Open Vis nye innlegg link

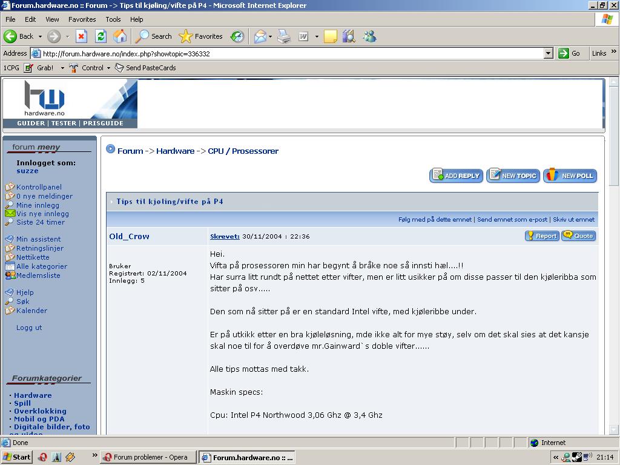[x=42, y=214]
